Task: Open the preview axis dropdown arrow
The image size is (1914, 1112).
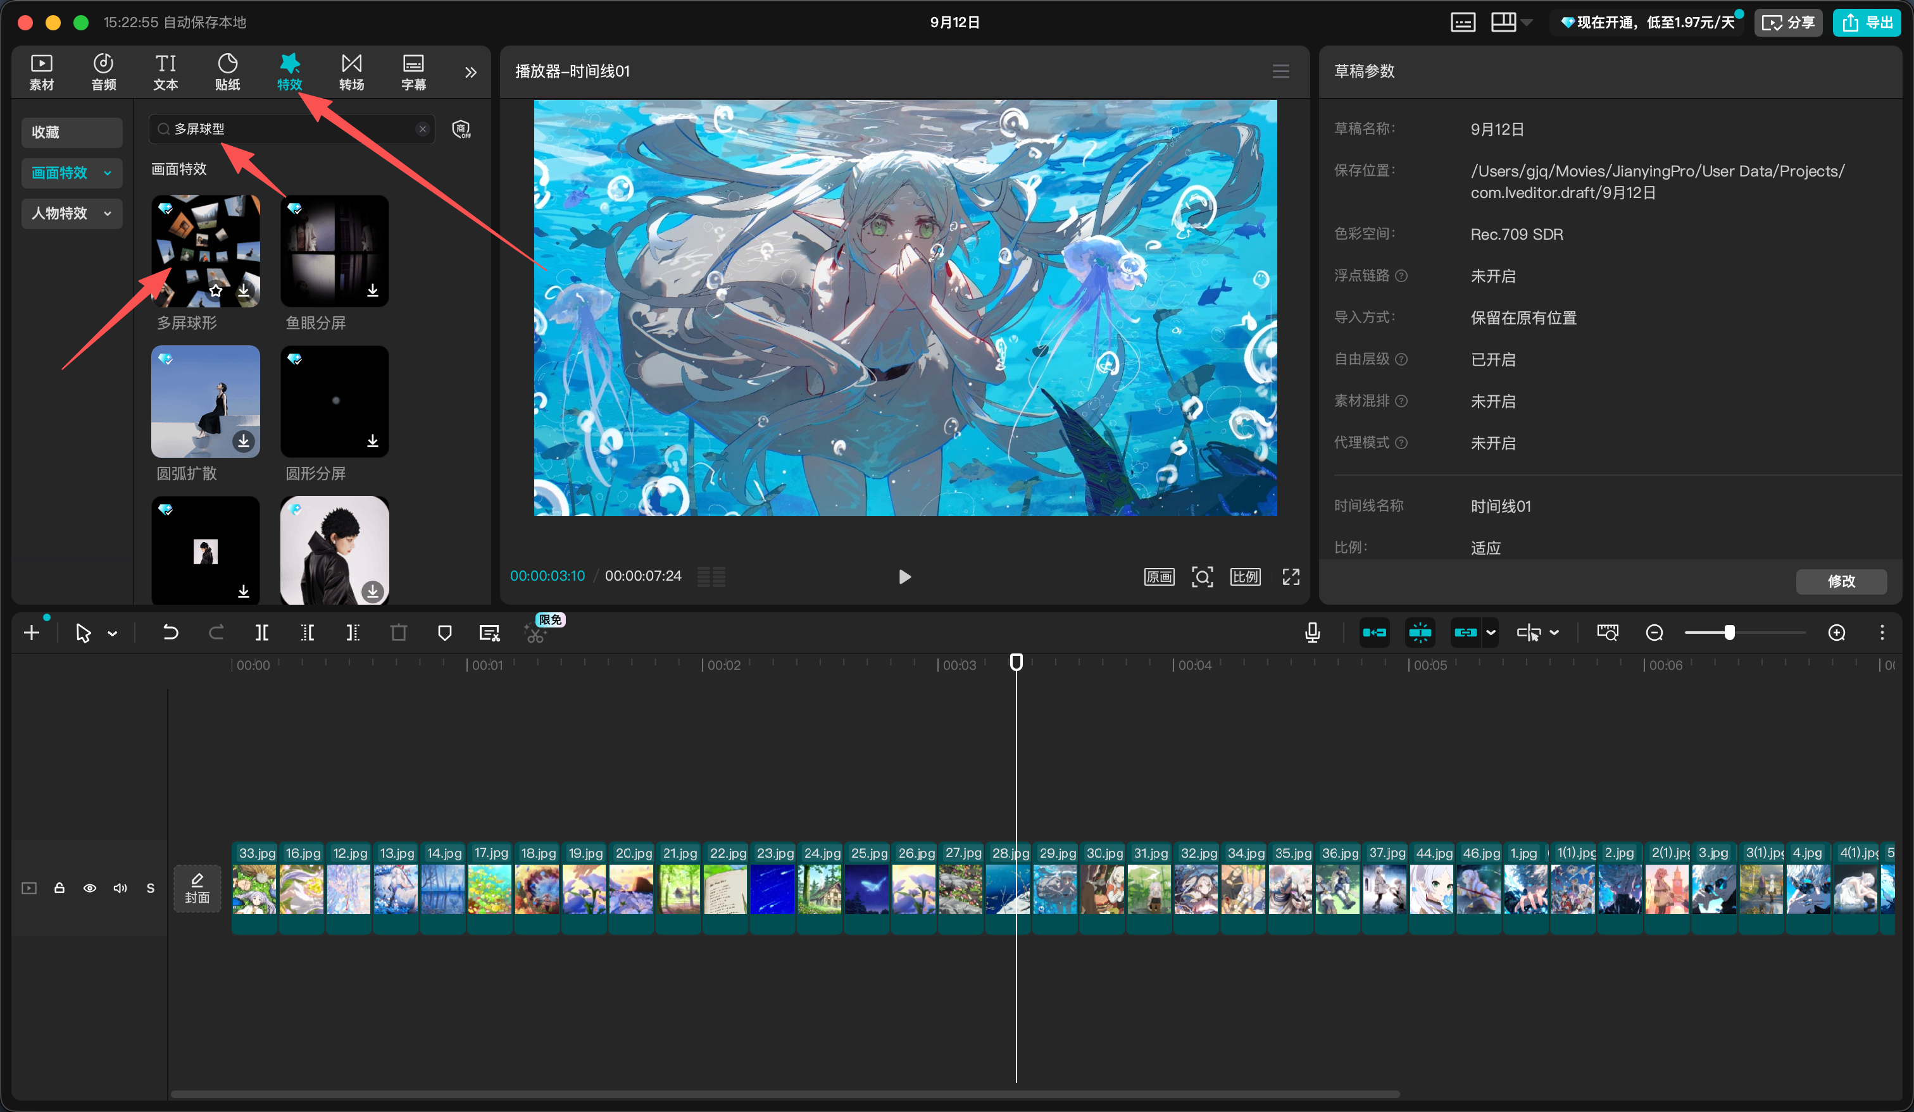Action: [1554, 633]
